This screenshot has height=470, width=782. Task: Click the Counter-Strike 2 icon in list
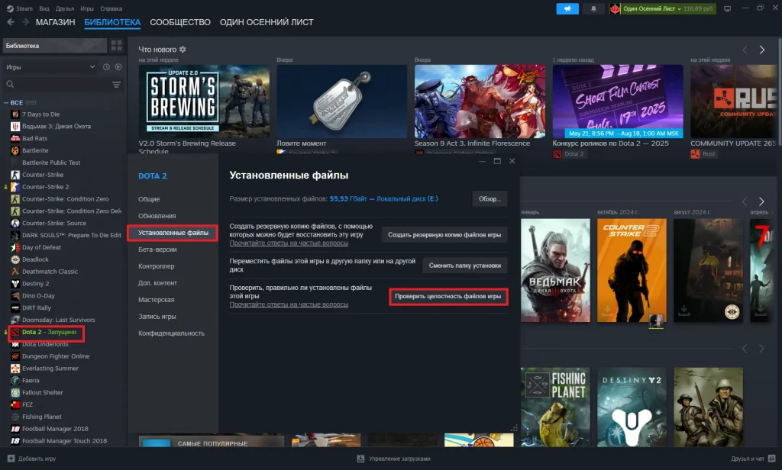(x=15, y=187)
